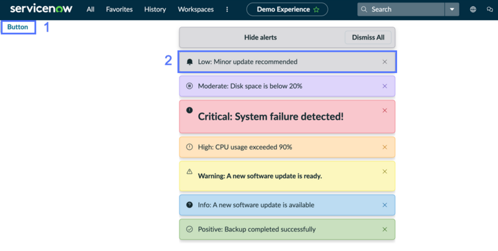Click text 'Critical: System failure detected!'

271,116
